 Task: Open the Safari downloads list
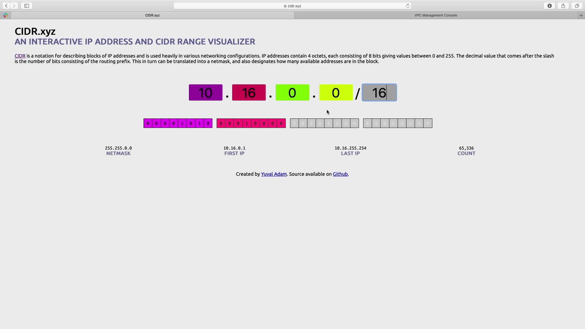[550, 6]
